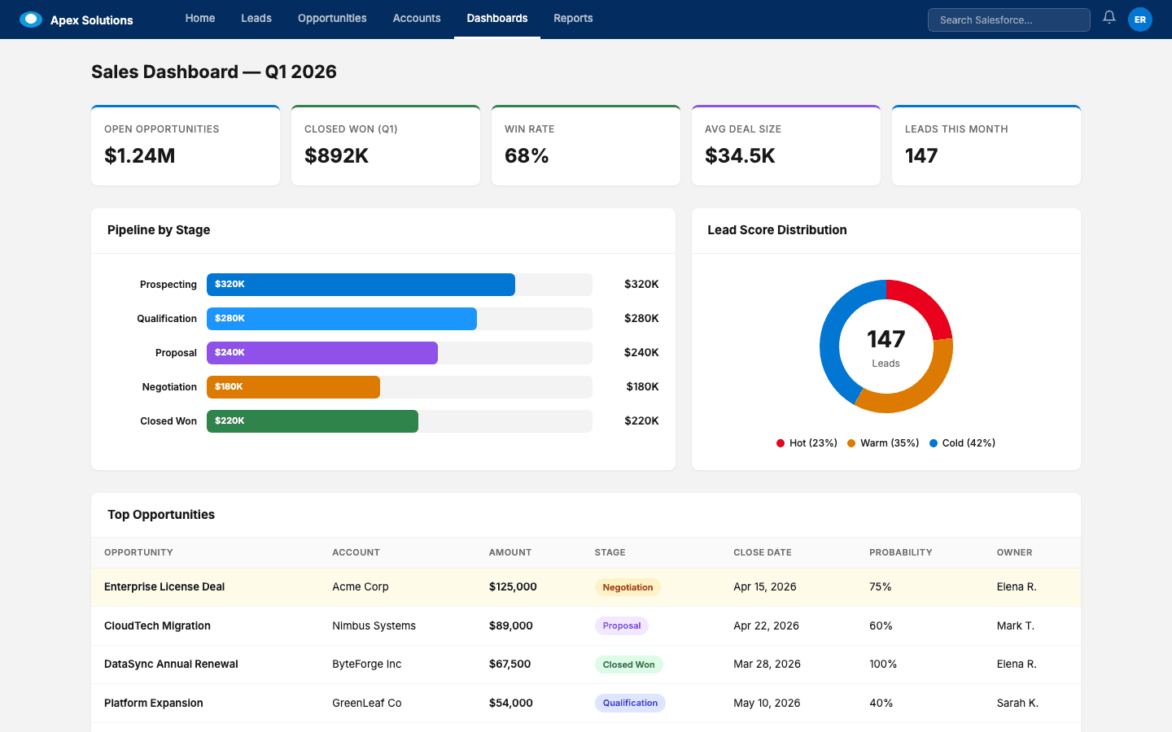Viewport: 1172px width, 732px height.
Task: Open the ER user avatar menu
Action: pos(1140,20)
